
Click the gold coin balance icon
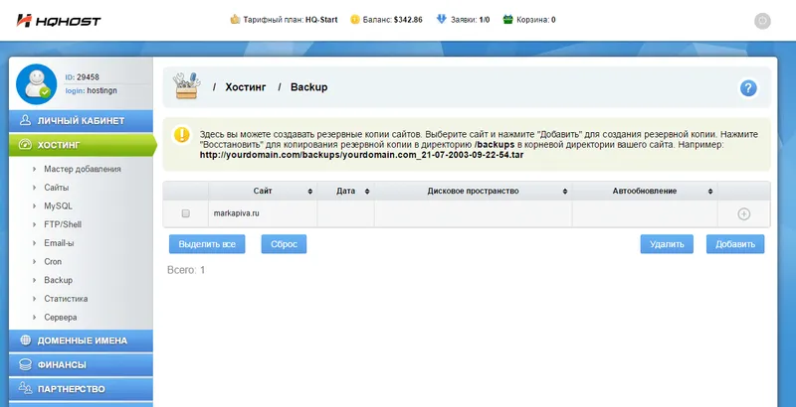click(x=355, y=20)
